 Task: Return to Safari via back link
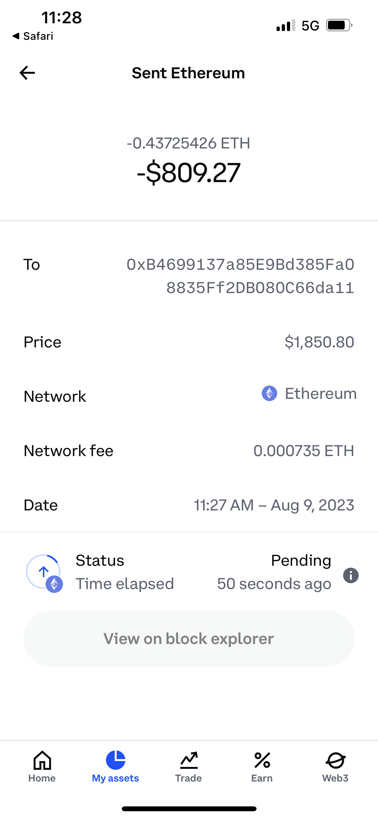point(33,36)
